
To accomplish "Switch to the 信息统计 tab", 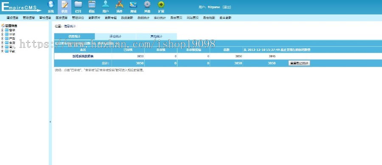I will (x=74, y=36).
